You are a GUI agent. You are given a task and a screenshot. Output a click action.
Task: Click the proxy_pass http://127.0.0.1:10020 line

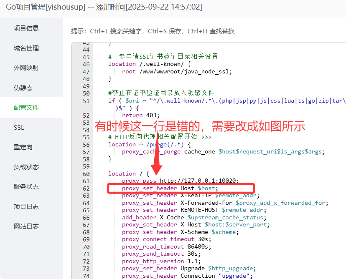(181, 181)
